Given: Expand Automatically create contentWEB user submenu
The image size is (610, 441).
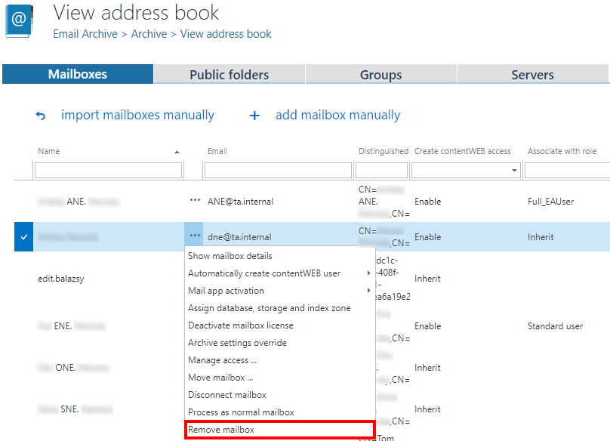Looking at the screenshot, I should tap(368, 273).
